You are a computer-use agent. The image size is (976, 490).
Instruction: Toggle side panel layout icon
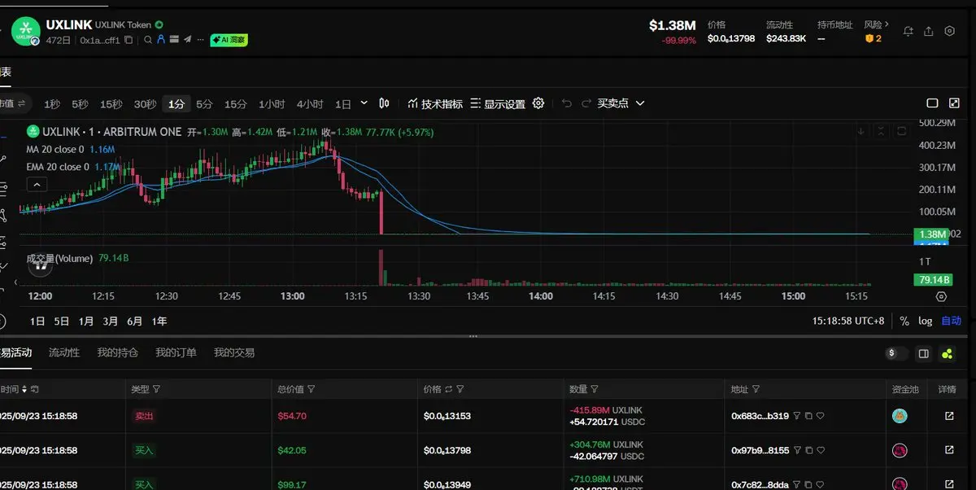pyautogui.click(x=923, y=353)
